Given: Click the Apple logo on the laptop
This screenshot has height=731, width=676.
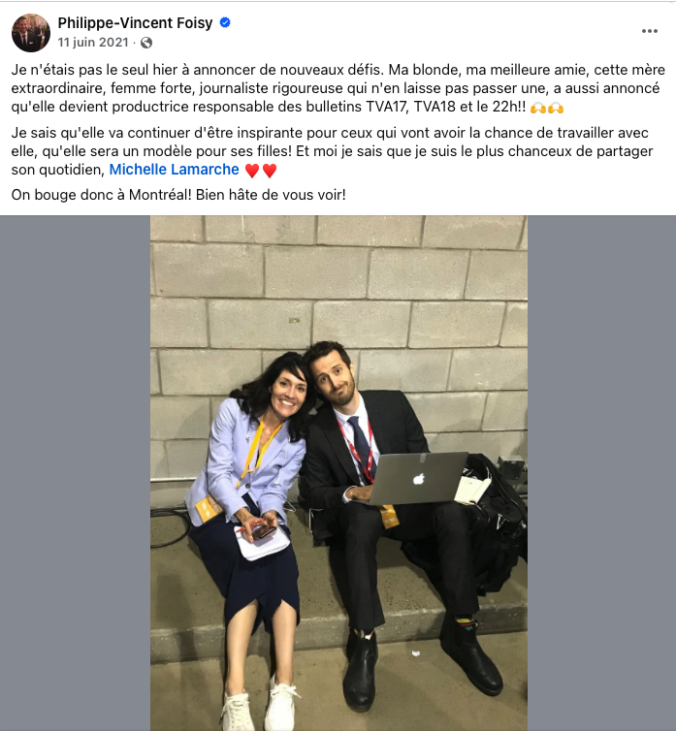Looking at the screenshot, I should tap(418, 478).
